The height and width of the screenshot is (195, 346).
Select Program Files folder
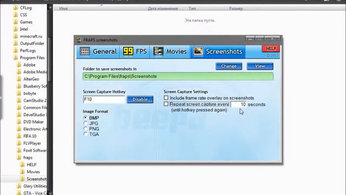pyautogui.click(x=32, y=58)
